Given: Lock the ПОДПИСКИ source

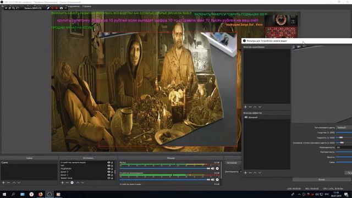Looking at the screenshot, I should coord(112,169).
